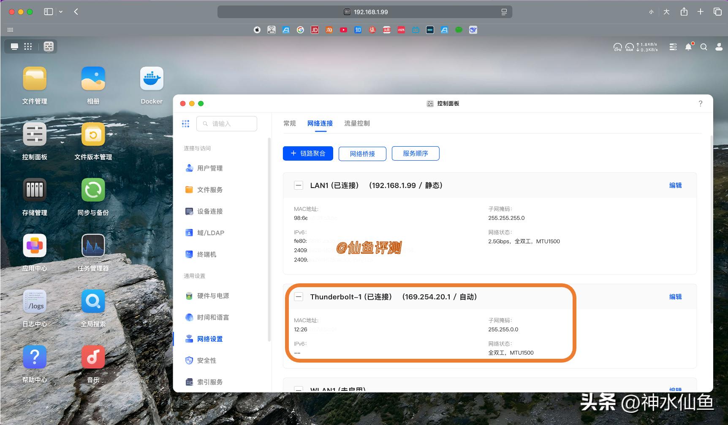Screen dimensions: 728x425
Task: Open the 应用中心 desktop icon
Action: (35, 246)
